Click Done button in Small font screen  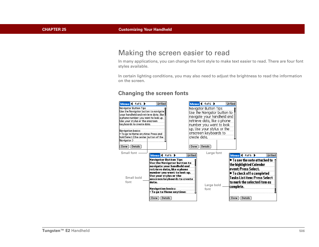pos(124,147)
